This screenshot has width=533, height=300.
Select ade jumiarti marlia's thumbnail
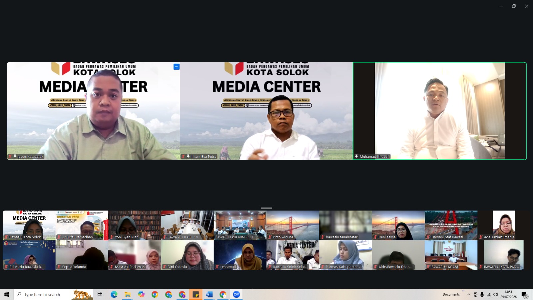point(504,225)
